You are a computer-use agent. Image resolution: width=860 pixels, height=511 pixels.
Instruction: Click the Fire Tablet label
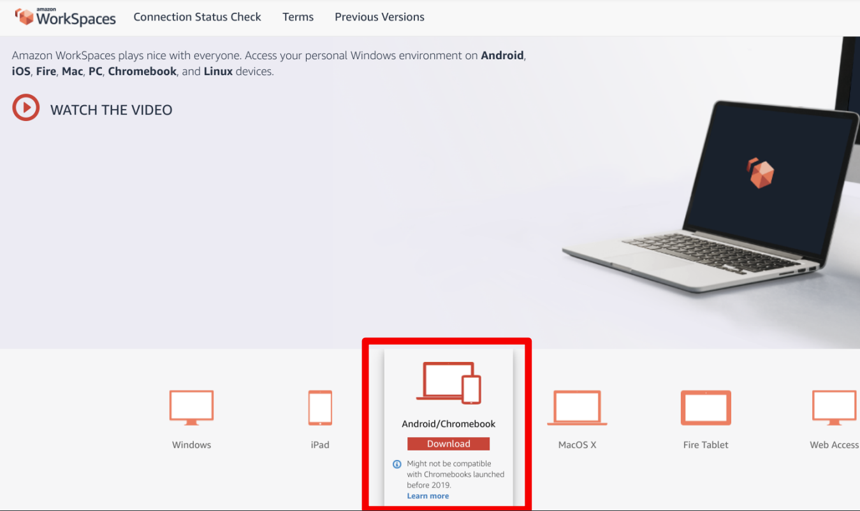[706, 445]
